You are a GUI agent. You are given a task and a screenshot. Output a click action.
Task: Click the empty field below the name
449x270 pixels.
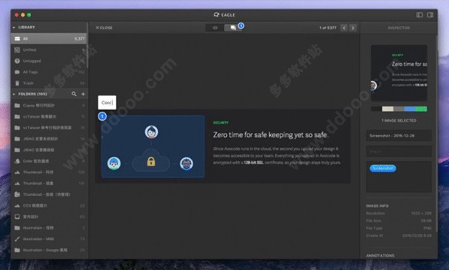pos(399,151)
